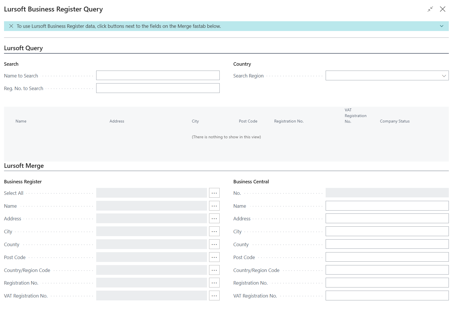Viewport: 454px width, 311px height.
Task: Click the Business Central No. field
Action: pos(387,193)
